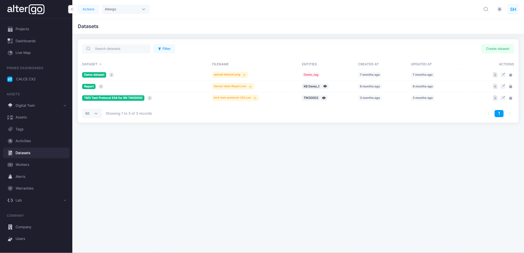
Task: Click the search magnifier in top bar
Action: tap(486, 9)
